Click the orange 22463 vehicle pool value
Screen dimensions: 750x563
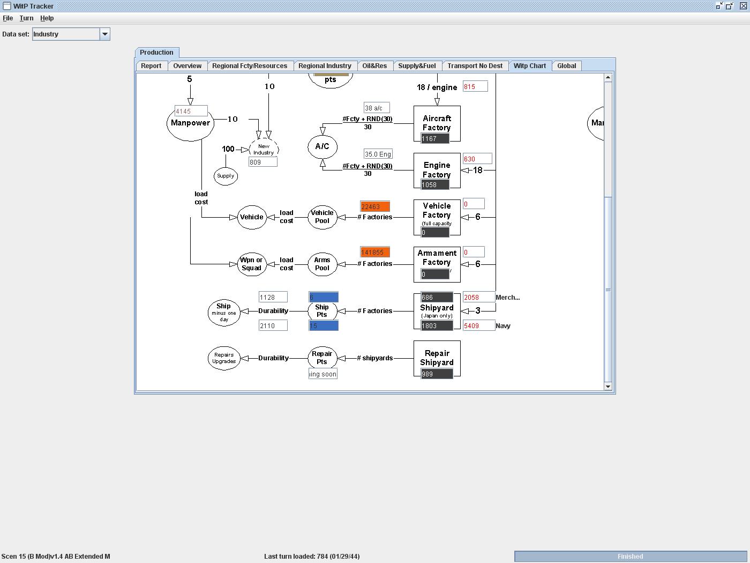point(374,206)
